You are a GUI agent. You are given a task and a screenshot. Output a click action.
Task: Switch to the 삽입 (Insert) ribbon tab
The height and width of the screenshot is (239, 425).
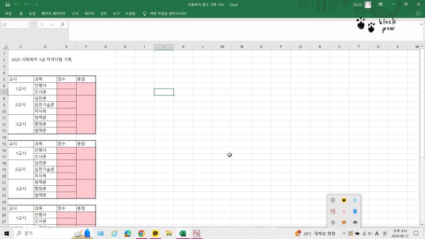click(32, 13)
